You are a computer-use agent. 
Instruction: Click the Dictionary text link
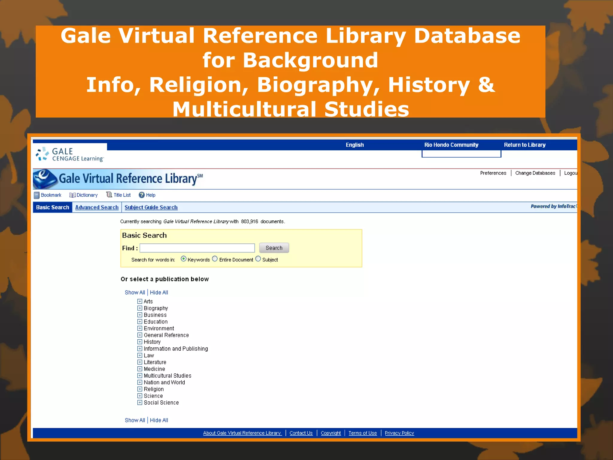tap(87, 195)
